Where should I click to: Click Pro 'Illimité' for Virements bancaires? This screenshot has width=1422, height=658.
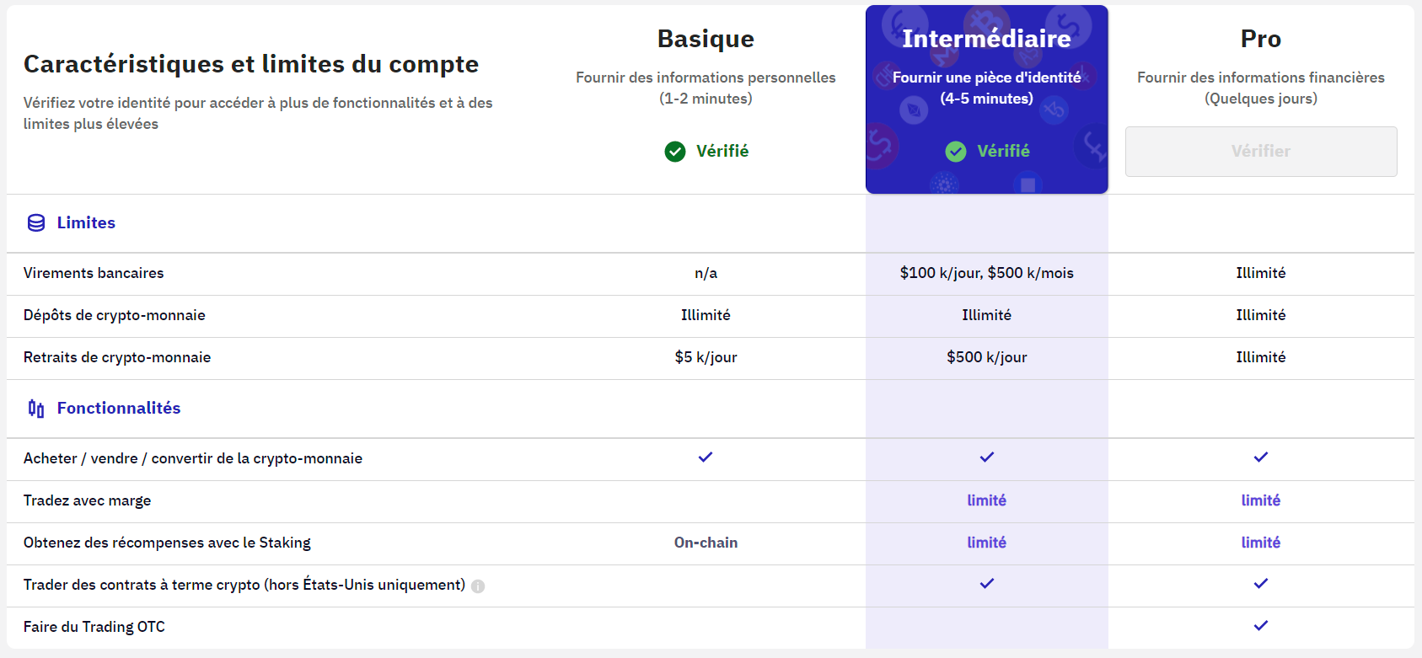[1261, 273]
